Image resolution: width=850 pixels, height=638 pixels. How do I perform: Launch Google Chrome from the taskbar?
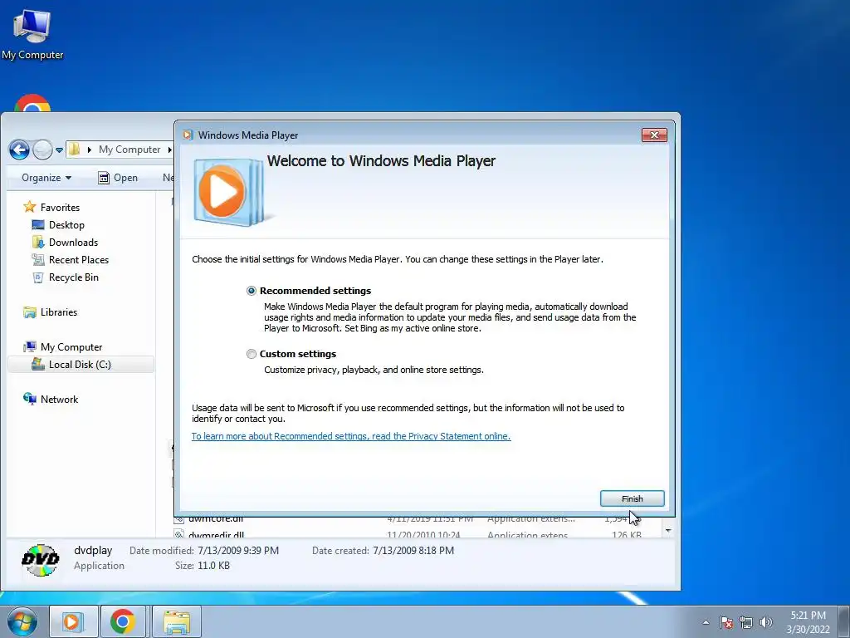[x=123, y=621]
